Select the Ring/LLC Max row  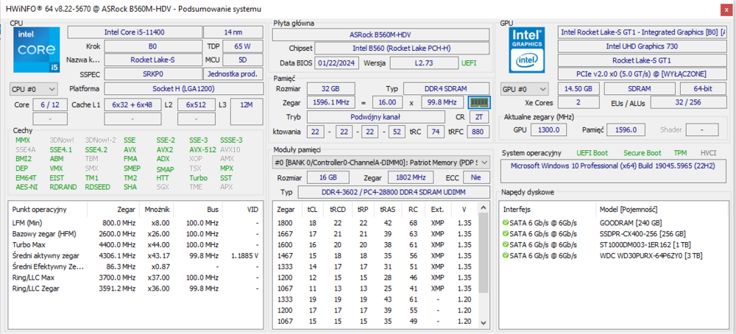coord(135,277)
